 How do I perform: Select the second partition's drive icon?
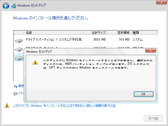pyautogui.click(x=19, y=49)
